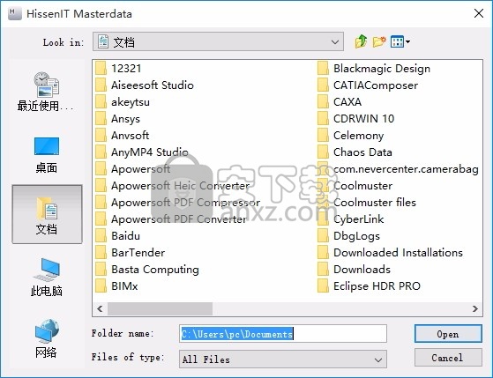Viewport: 493px width, 378px height.
Task: Select the CAXA folder icon
Action: [x=323, y=102]
